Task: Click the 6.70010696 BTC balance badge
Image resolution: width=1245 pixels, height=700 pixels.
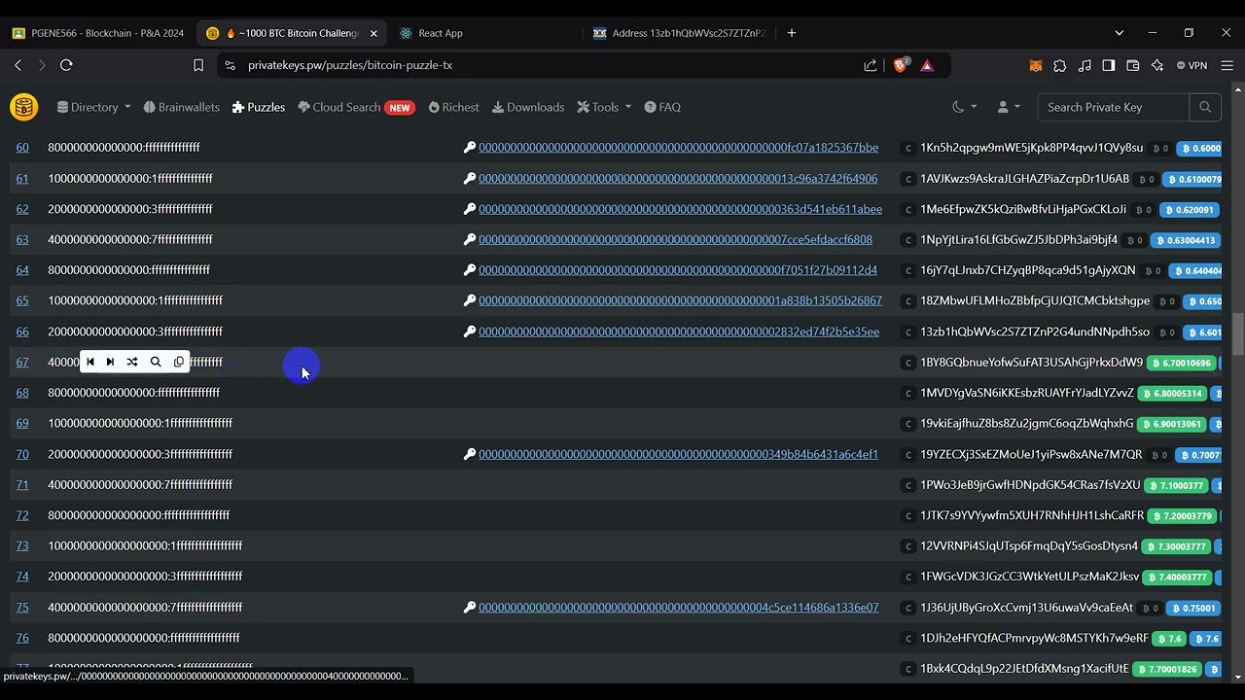Action: [x=1182, y=363]
